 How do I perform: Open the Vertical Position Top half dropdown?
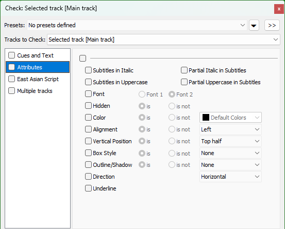[230, 141]
